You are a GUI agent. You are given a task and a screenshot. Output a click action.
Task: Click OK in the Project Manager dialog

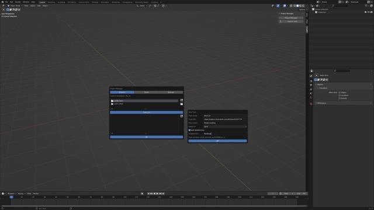pyautogui.click(x=147, y=137)
